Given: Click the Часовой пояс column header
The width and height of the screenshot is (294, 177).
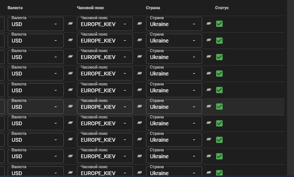Looking at the screenshot, I should coord(90,8).
